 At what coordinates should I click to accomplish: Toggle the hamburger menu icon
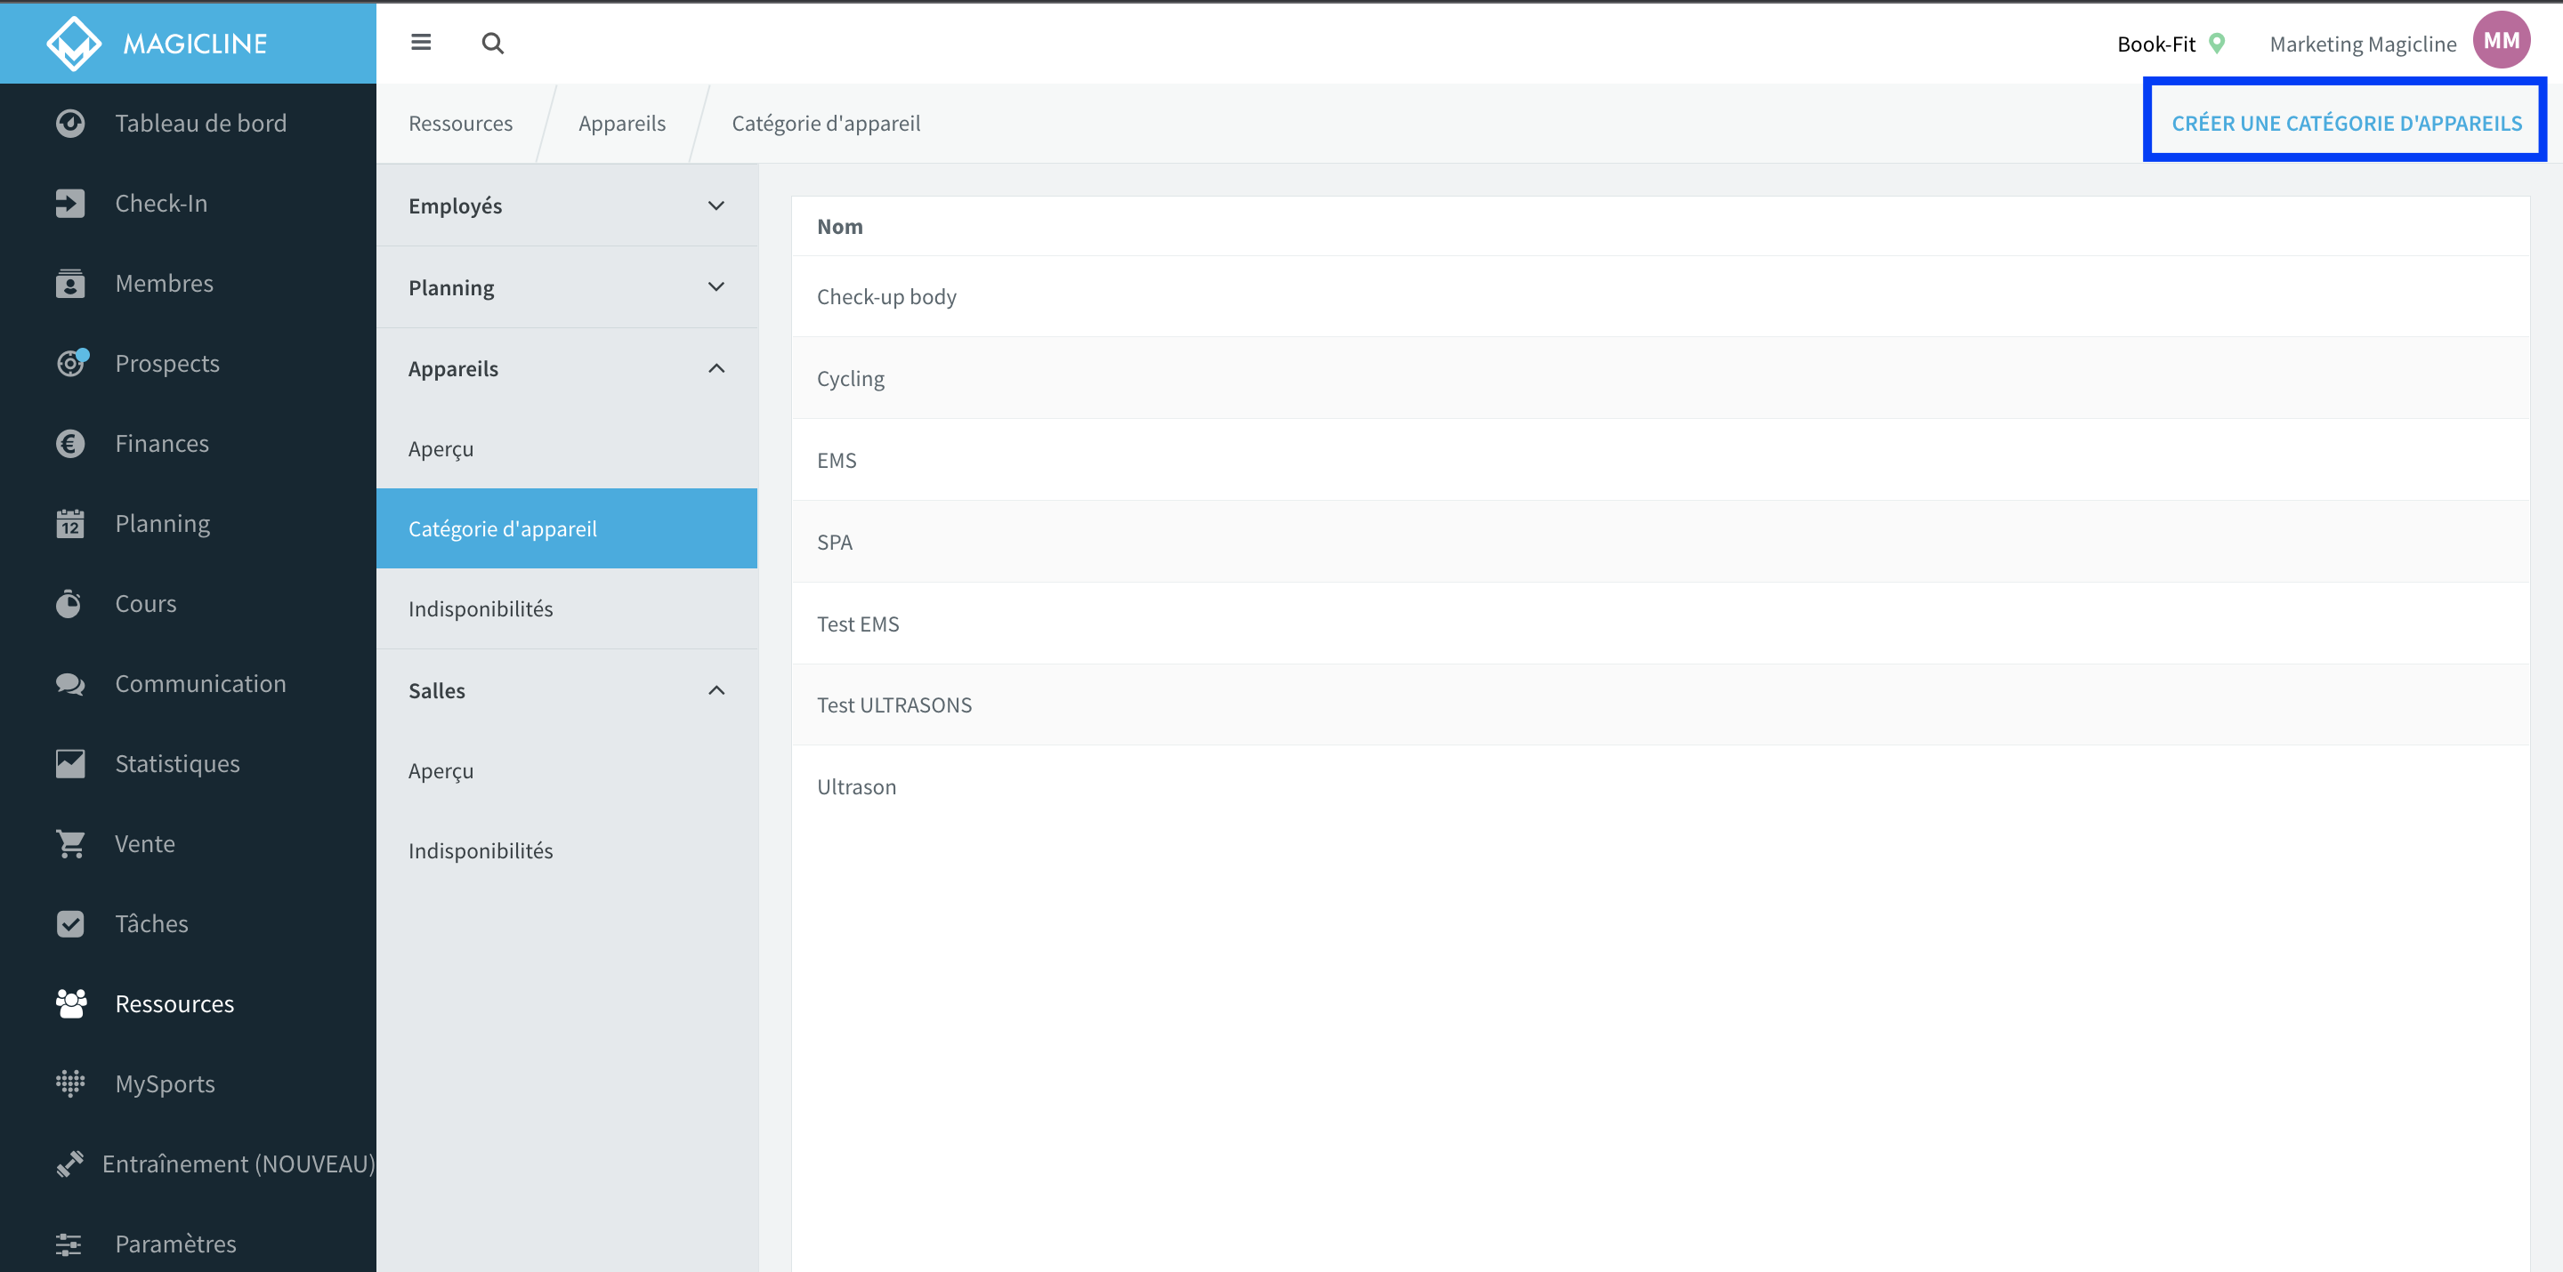pyautogui.click(x=421, y=42)
